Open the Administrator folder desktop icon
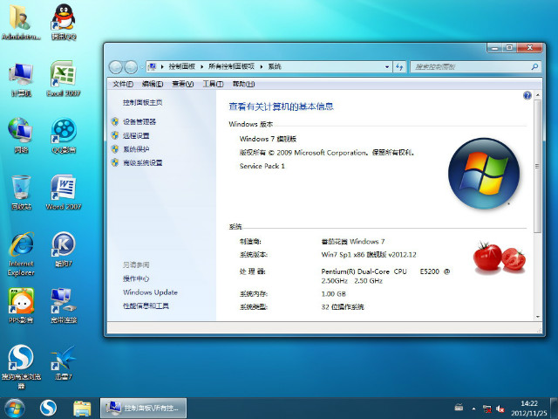Viewport: 558px width, 419px height. [21, 21]
